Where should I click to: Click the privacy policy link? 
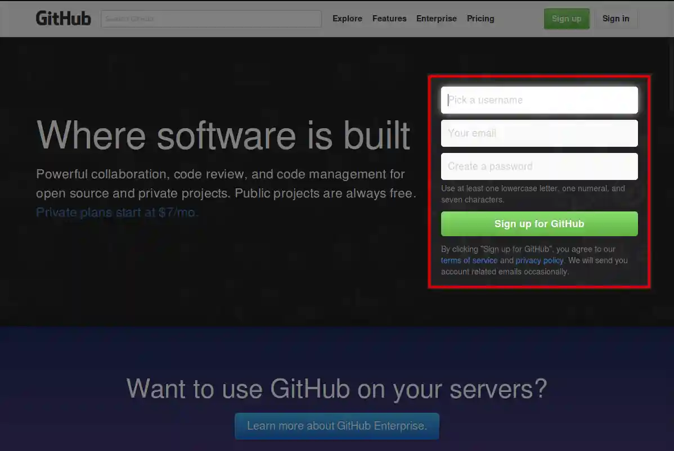coord(539,260)
